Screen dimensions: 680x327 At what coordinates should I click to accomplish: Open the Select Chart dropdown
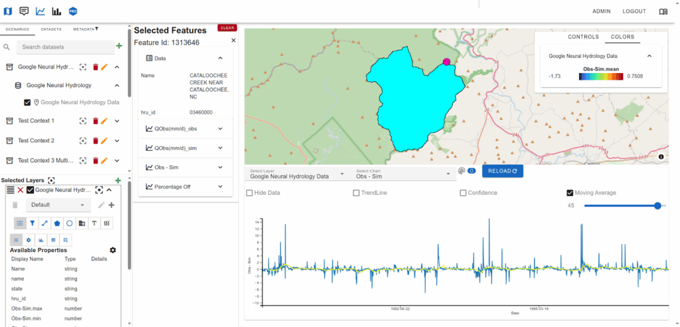(x=401, y=174)
